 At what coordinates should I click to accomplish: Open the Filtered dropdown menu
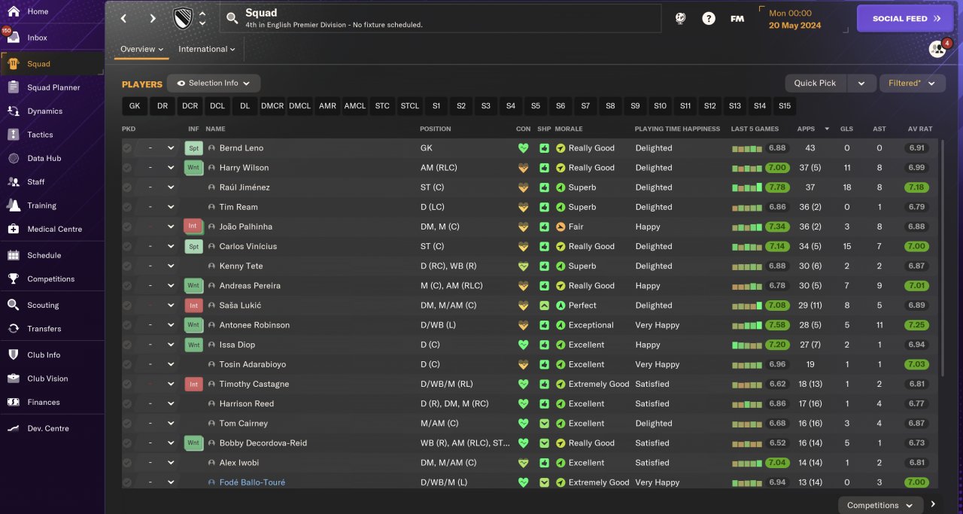[912, 84]
